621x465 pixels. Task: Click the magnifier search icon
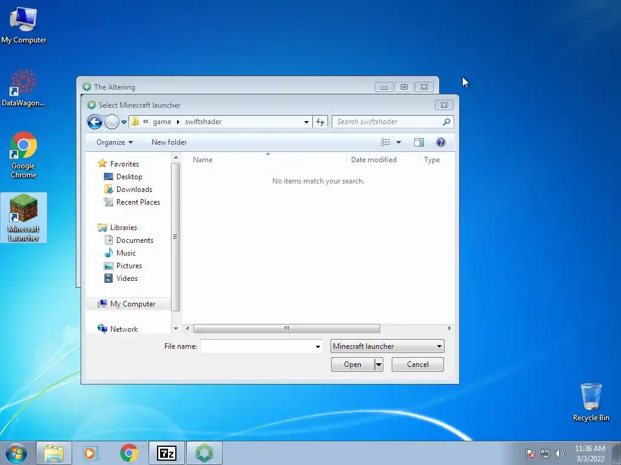point(446,122)
